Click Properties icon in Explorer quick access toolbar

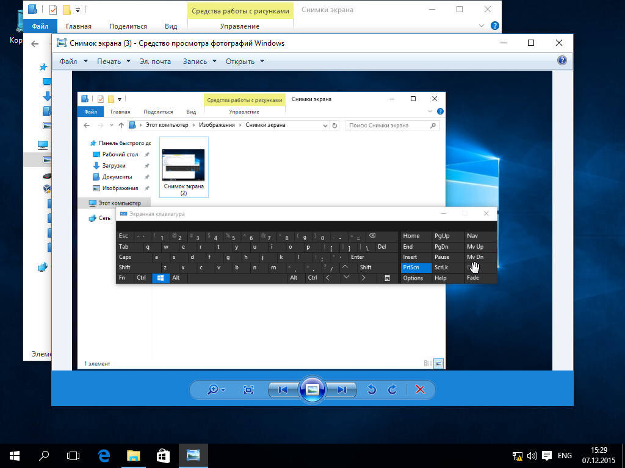[x=52, y=10]
